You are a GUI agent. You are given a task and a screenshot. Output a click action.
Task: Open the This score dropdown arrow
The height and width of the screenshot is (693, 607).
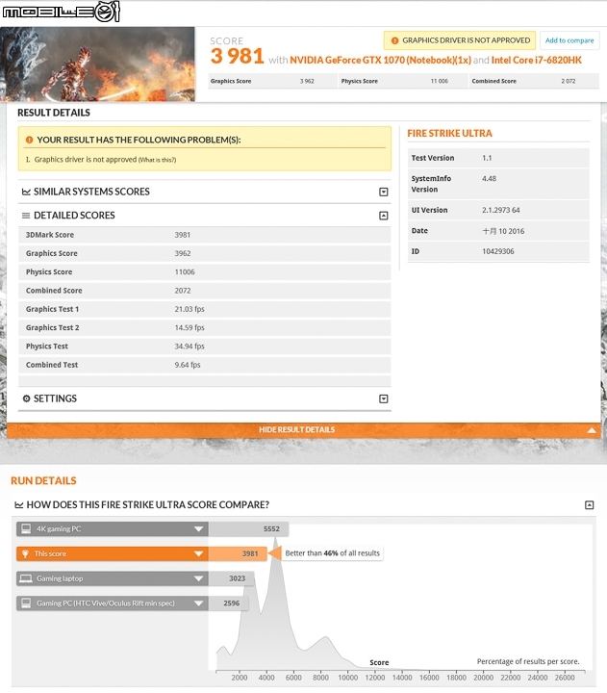click(198, 553)
